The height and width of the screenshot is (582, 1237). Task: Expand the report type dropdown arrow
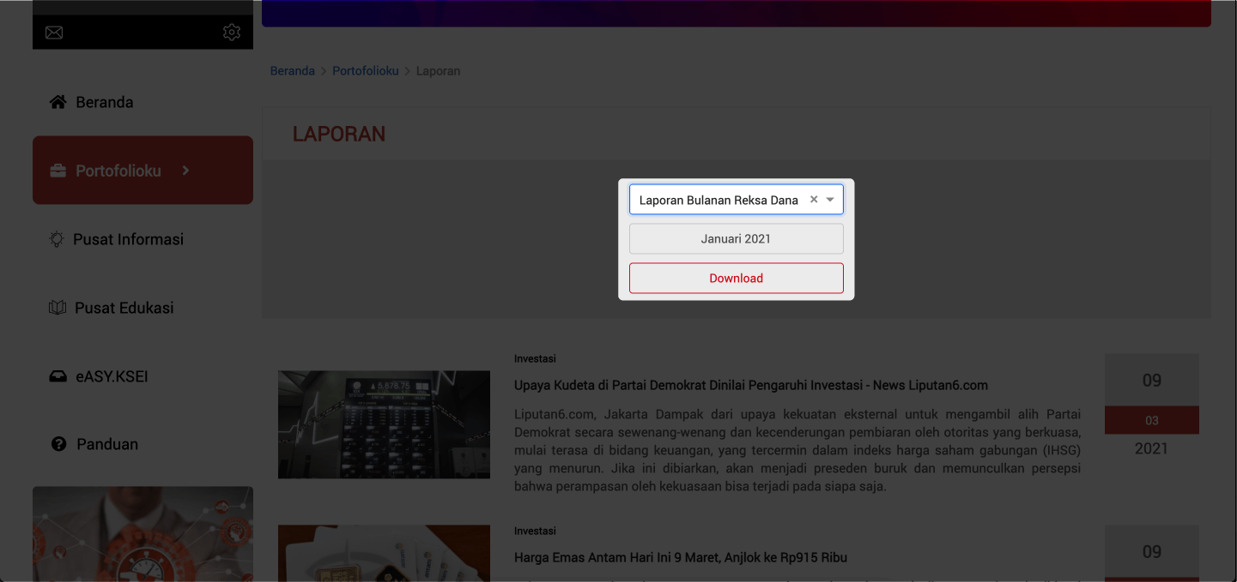tap(830, 200)
